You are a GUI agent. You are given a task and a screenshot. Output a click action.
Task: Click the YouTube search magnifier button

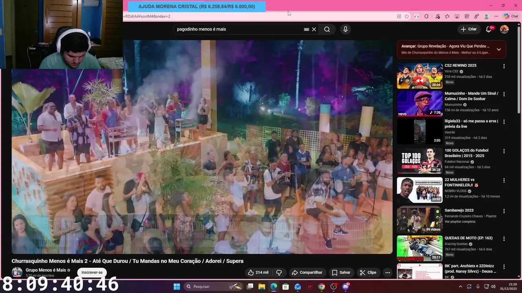click(x=327, y=29)
